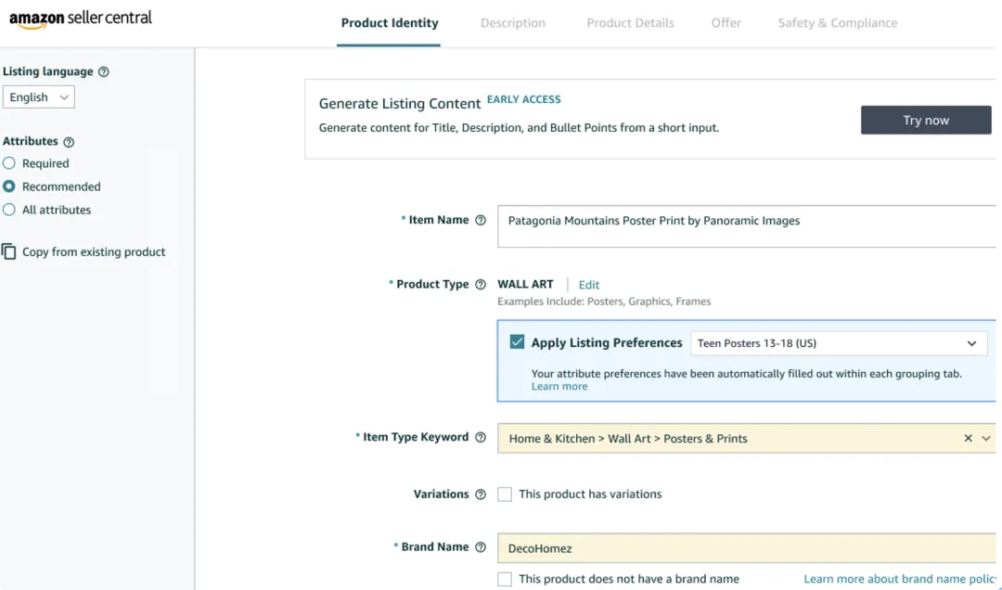Expand the Item Type Keyword dropdown arrow
This screenshot has height=590, width=1002.
[x=986, y=439]
